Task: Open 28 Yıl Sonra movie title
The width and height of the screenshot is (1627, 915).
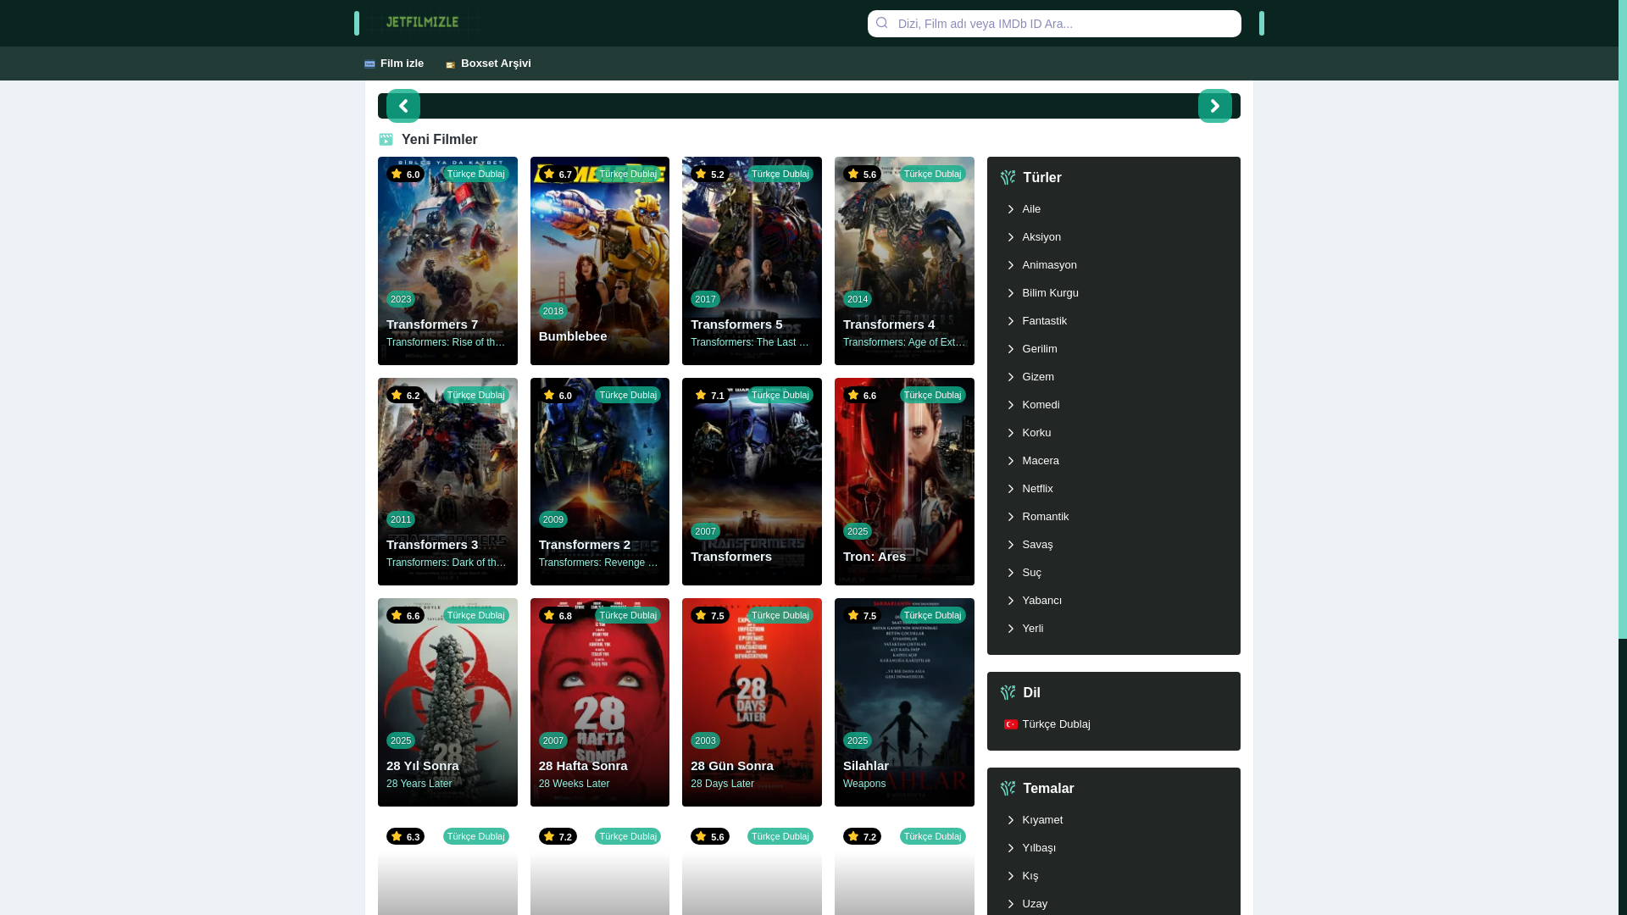Action: 423,766
